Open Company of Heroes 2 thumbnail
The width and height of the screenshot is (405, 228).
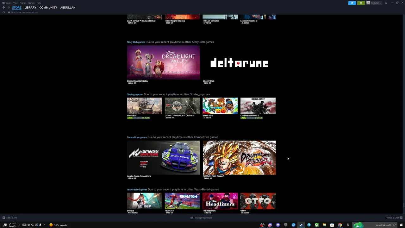(x=258, y=106)
